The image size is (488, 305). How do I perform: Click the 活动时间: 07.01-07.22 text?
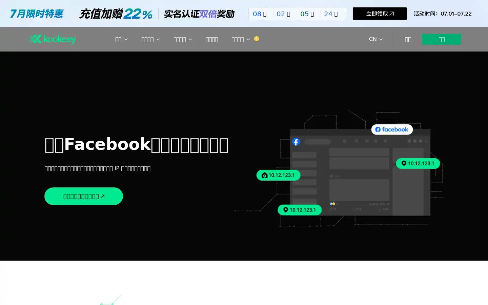point(443,14)
